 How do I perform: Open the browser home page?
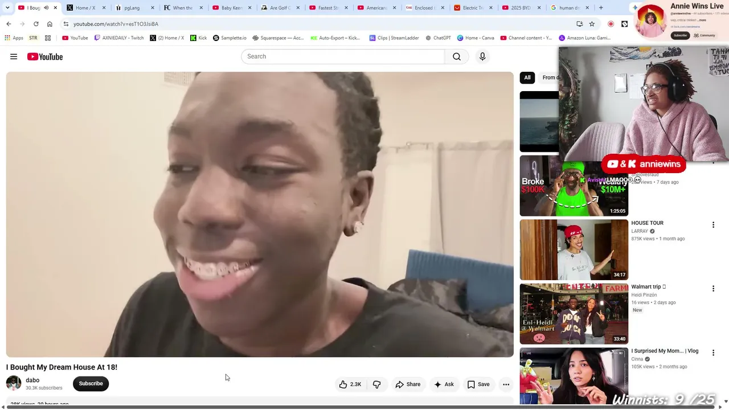click(50, 24)
